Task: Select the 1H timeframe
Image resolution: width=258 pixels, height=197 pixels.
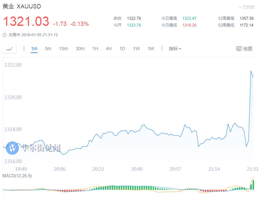Action: coord(95,49)
